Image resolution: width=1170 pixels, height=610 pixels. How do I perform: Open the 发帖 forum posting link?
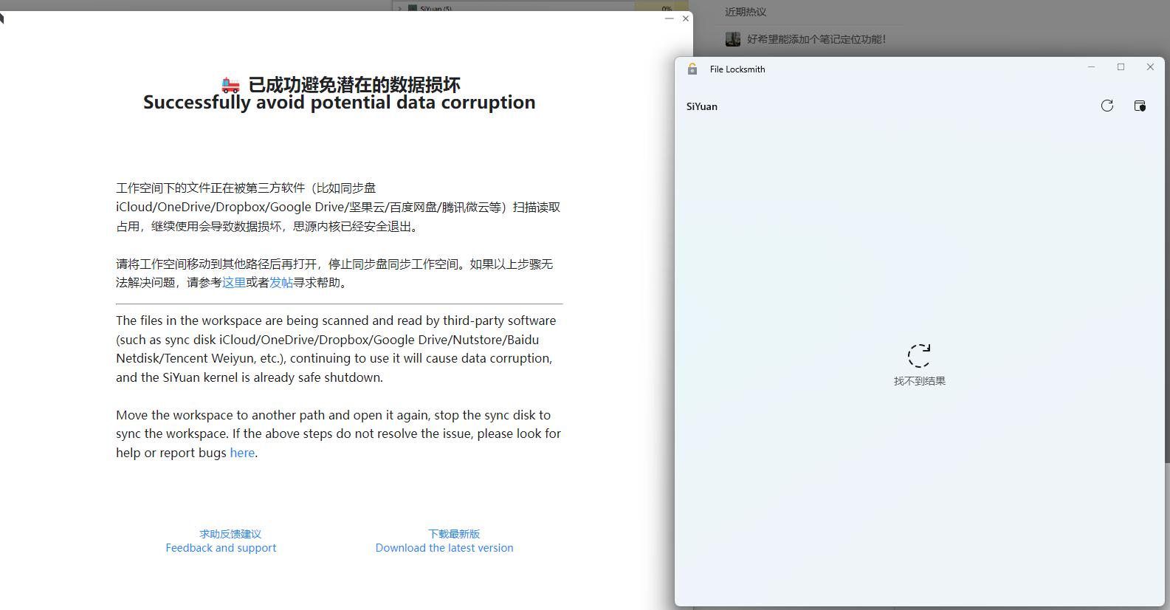click(x=280, y=282)
